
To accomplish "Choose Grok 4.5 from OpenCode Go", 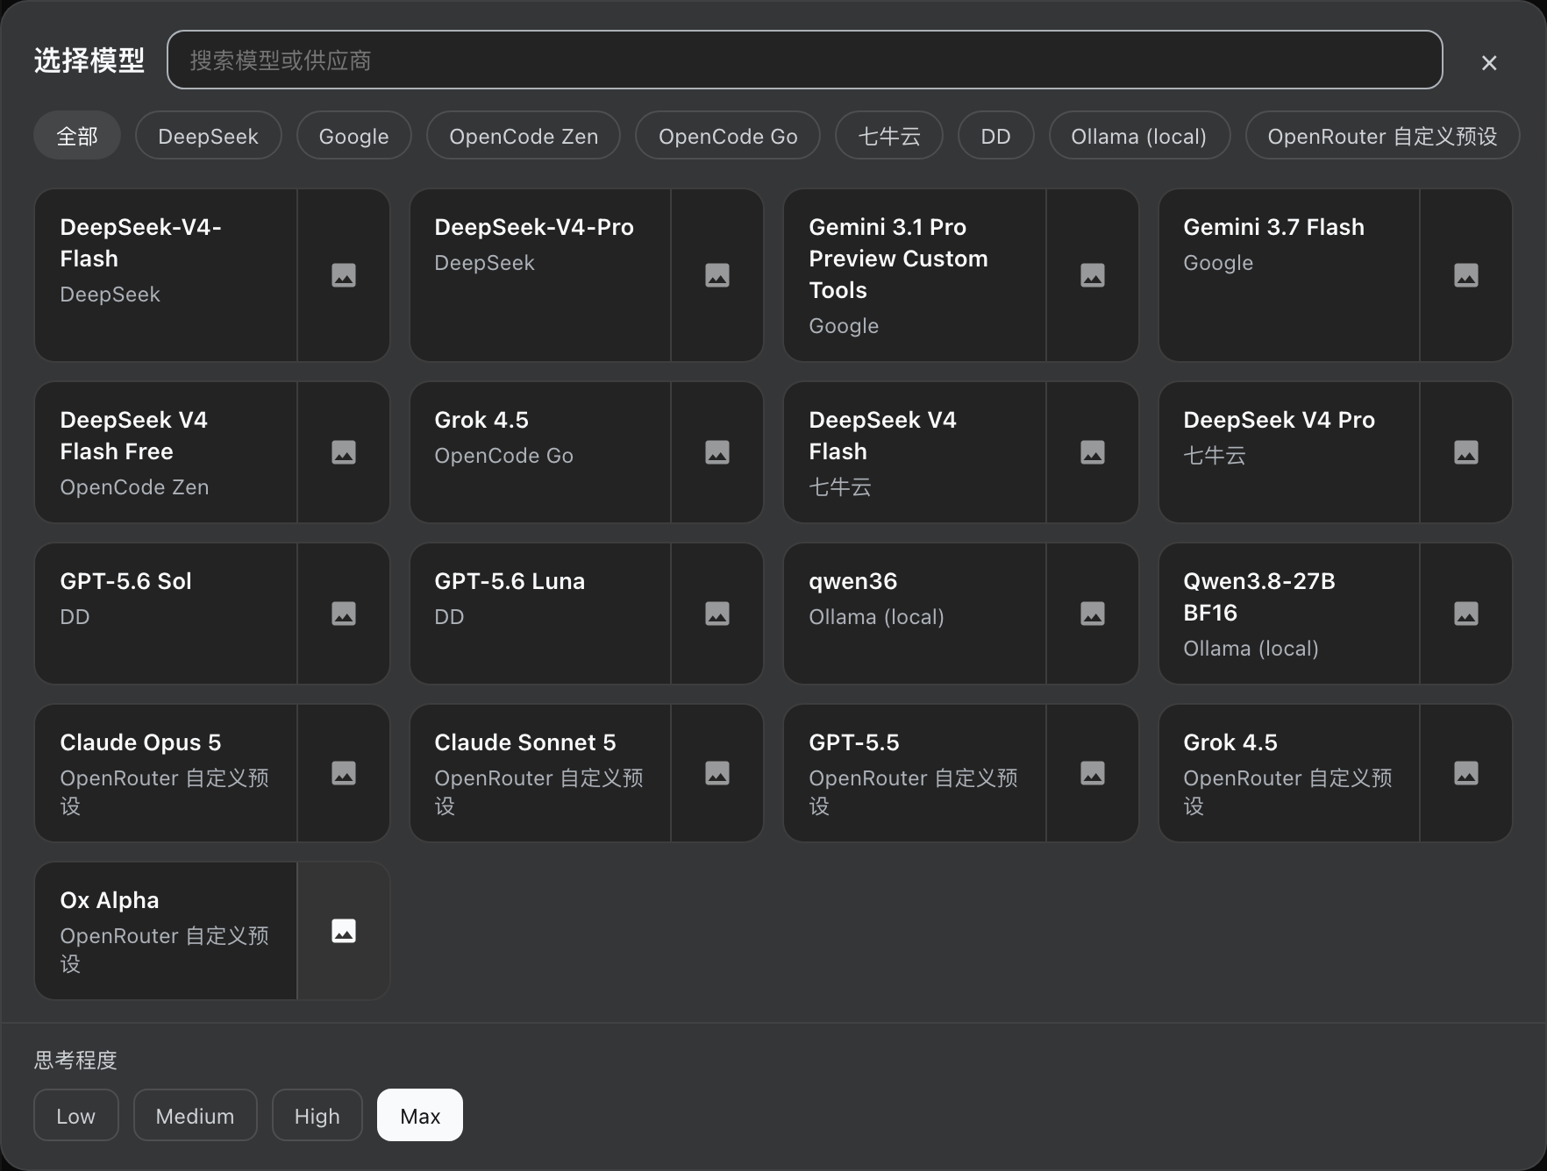I will (x=540, y=452).
